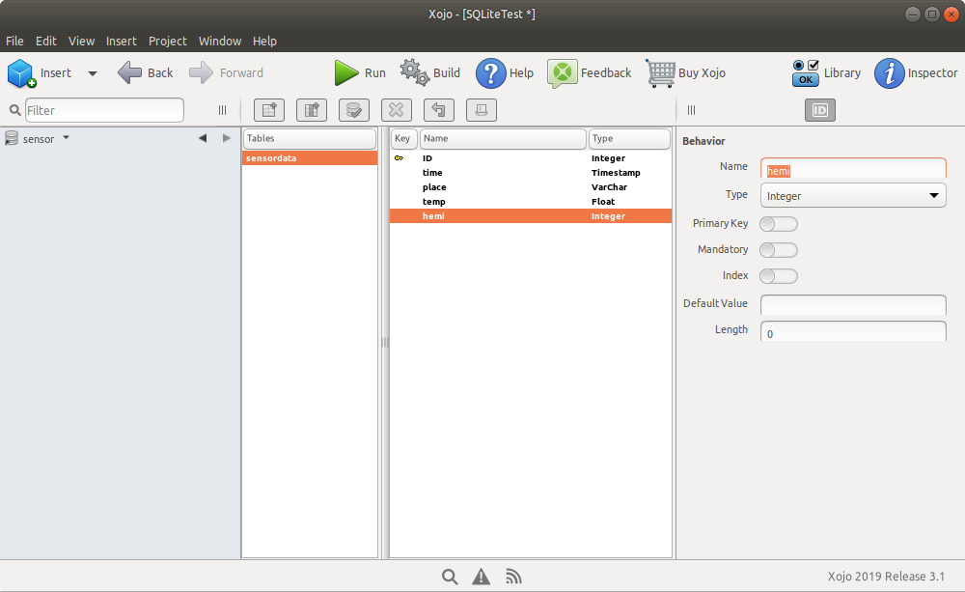Open the search icon in the status bar

tap(450, 577)
